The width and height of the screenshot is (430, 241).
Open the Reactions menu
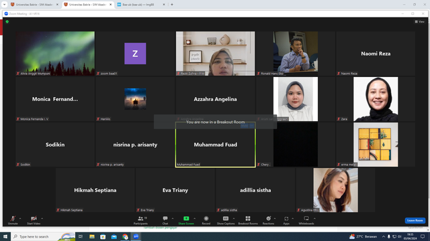[268, 220]
